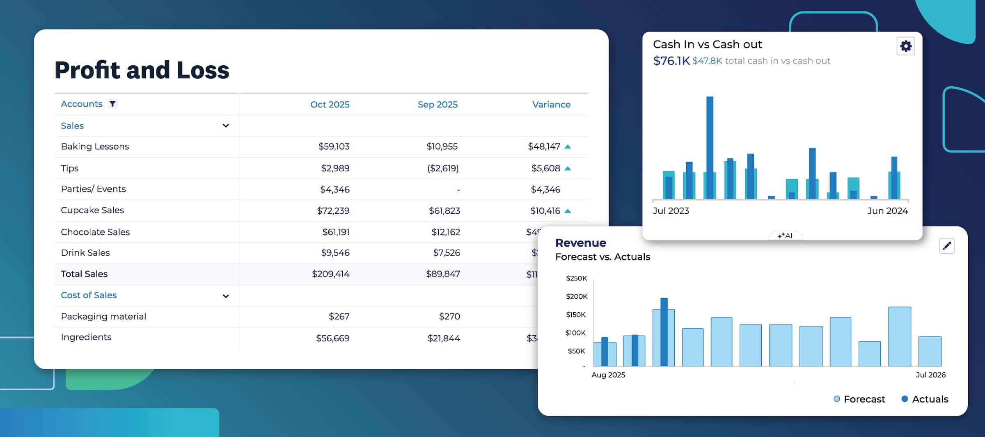
Task: Sort by the Oct 2025 column header
Action: tap(330, 104)
